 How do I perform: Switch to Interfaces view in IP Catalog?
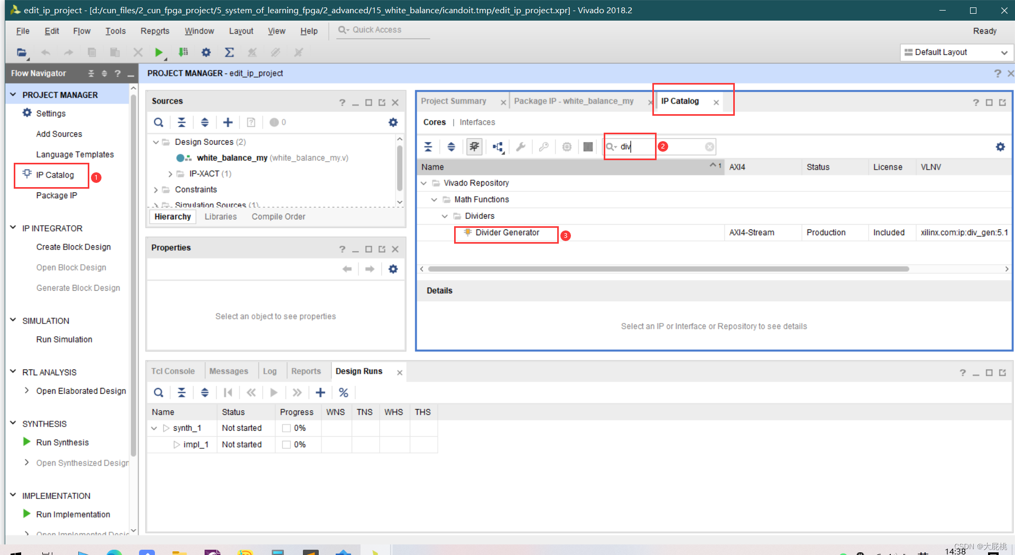(x=477, y=122)
